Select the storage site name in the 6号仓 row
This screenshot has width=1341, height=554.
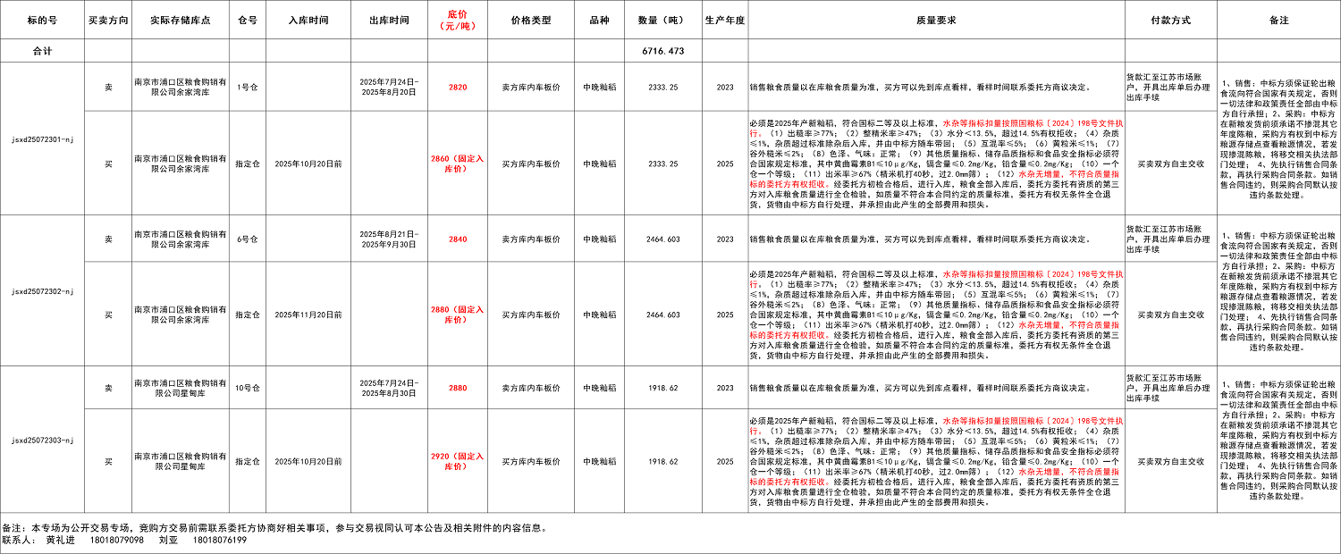(181, 239)
